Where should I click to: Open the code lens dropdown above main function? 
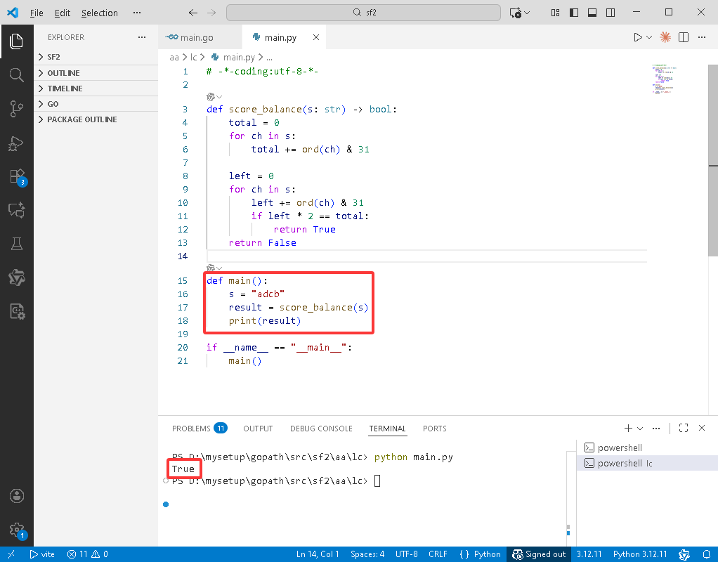219,268
